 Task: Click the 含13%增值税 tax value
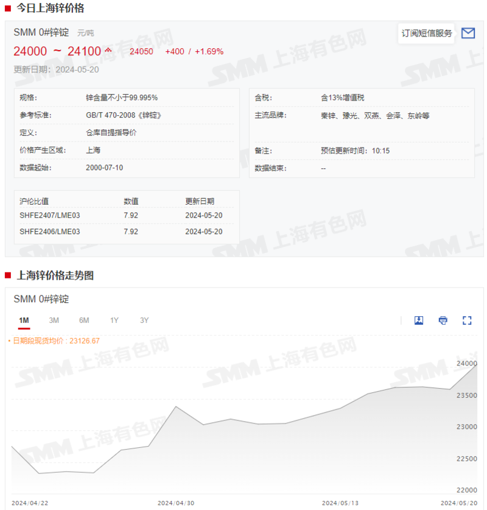343,97
